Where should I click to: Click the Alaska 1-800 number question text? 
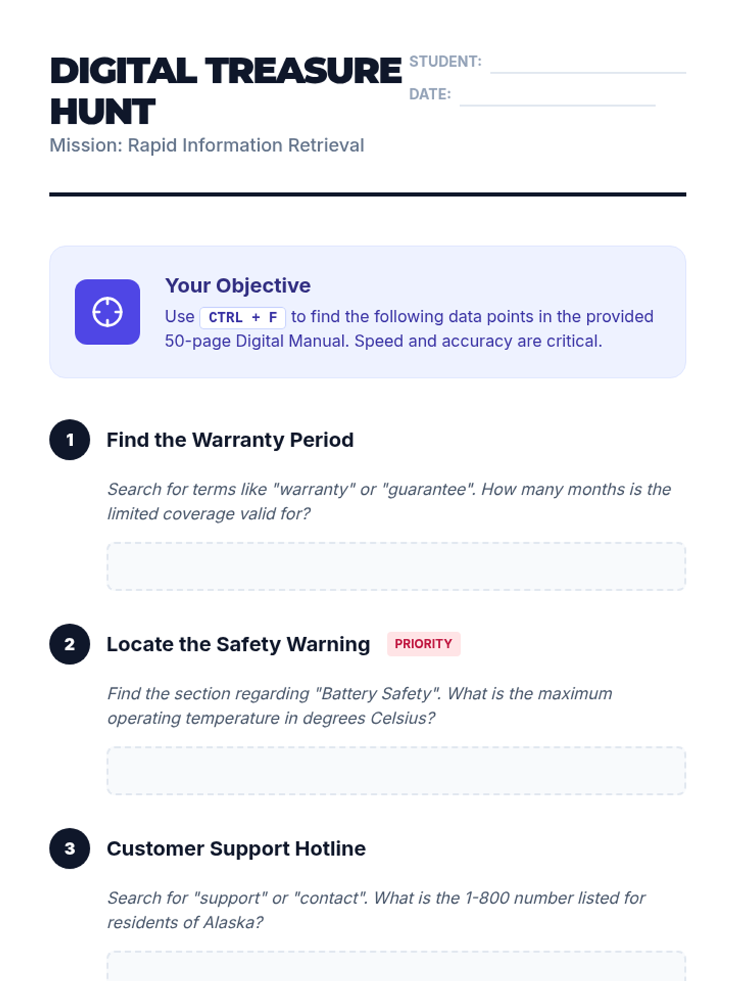[377, 910]
